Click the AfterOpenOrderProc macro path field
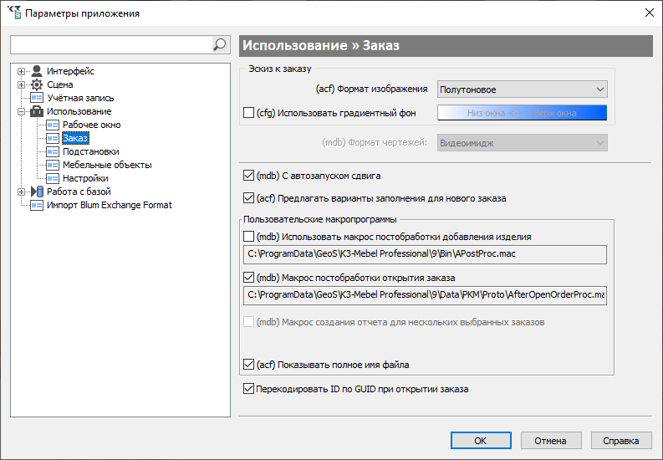663x460 pixels. 425,295
